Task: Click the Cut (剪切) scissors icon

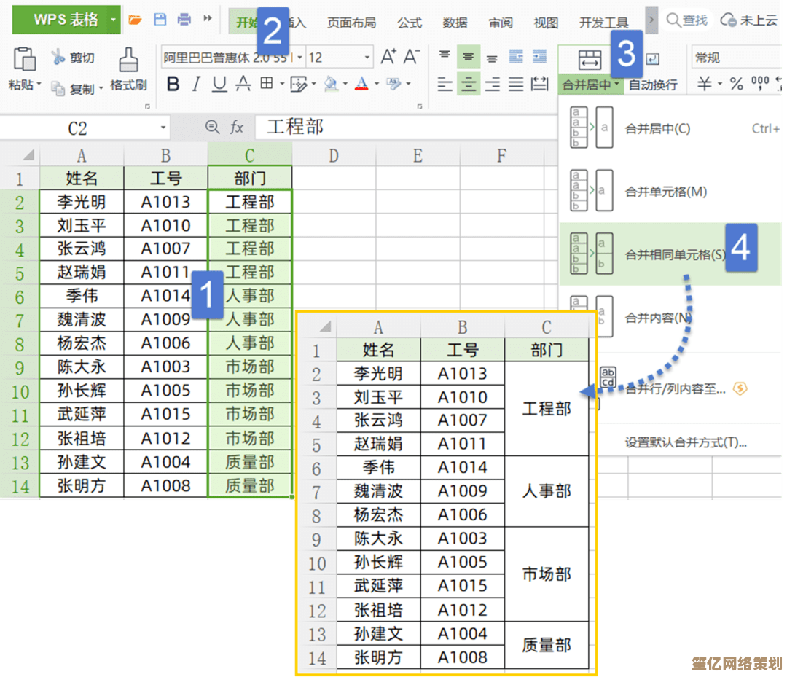Action: (x=58, y=58)
